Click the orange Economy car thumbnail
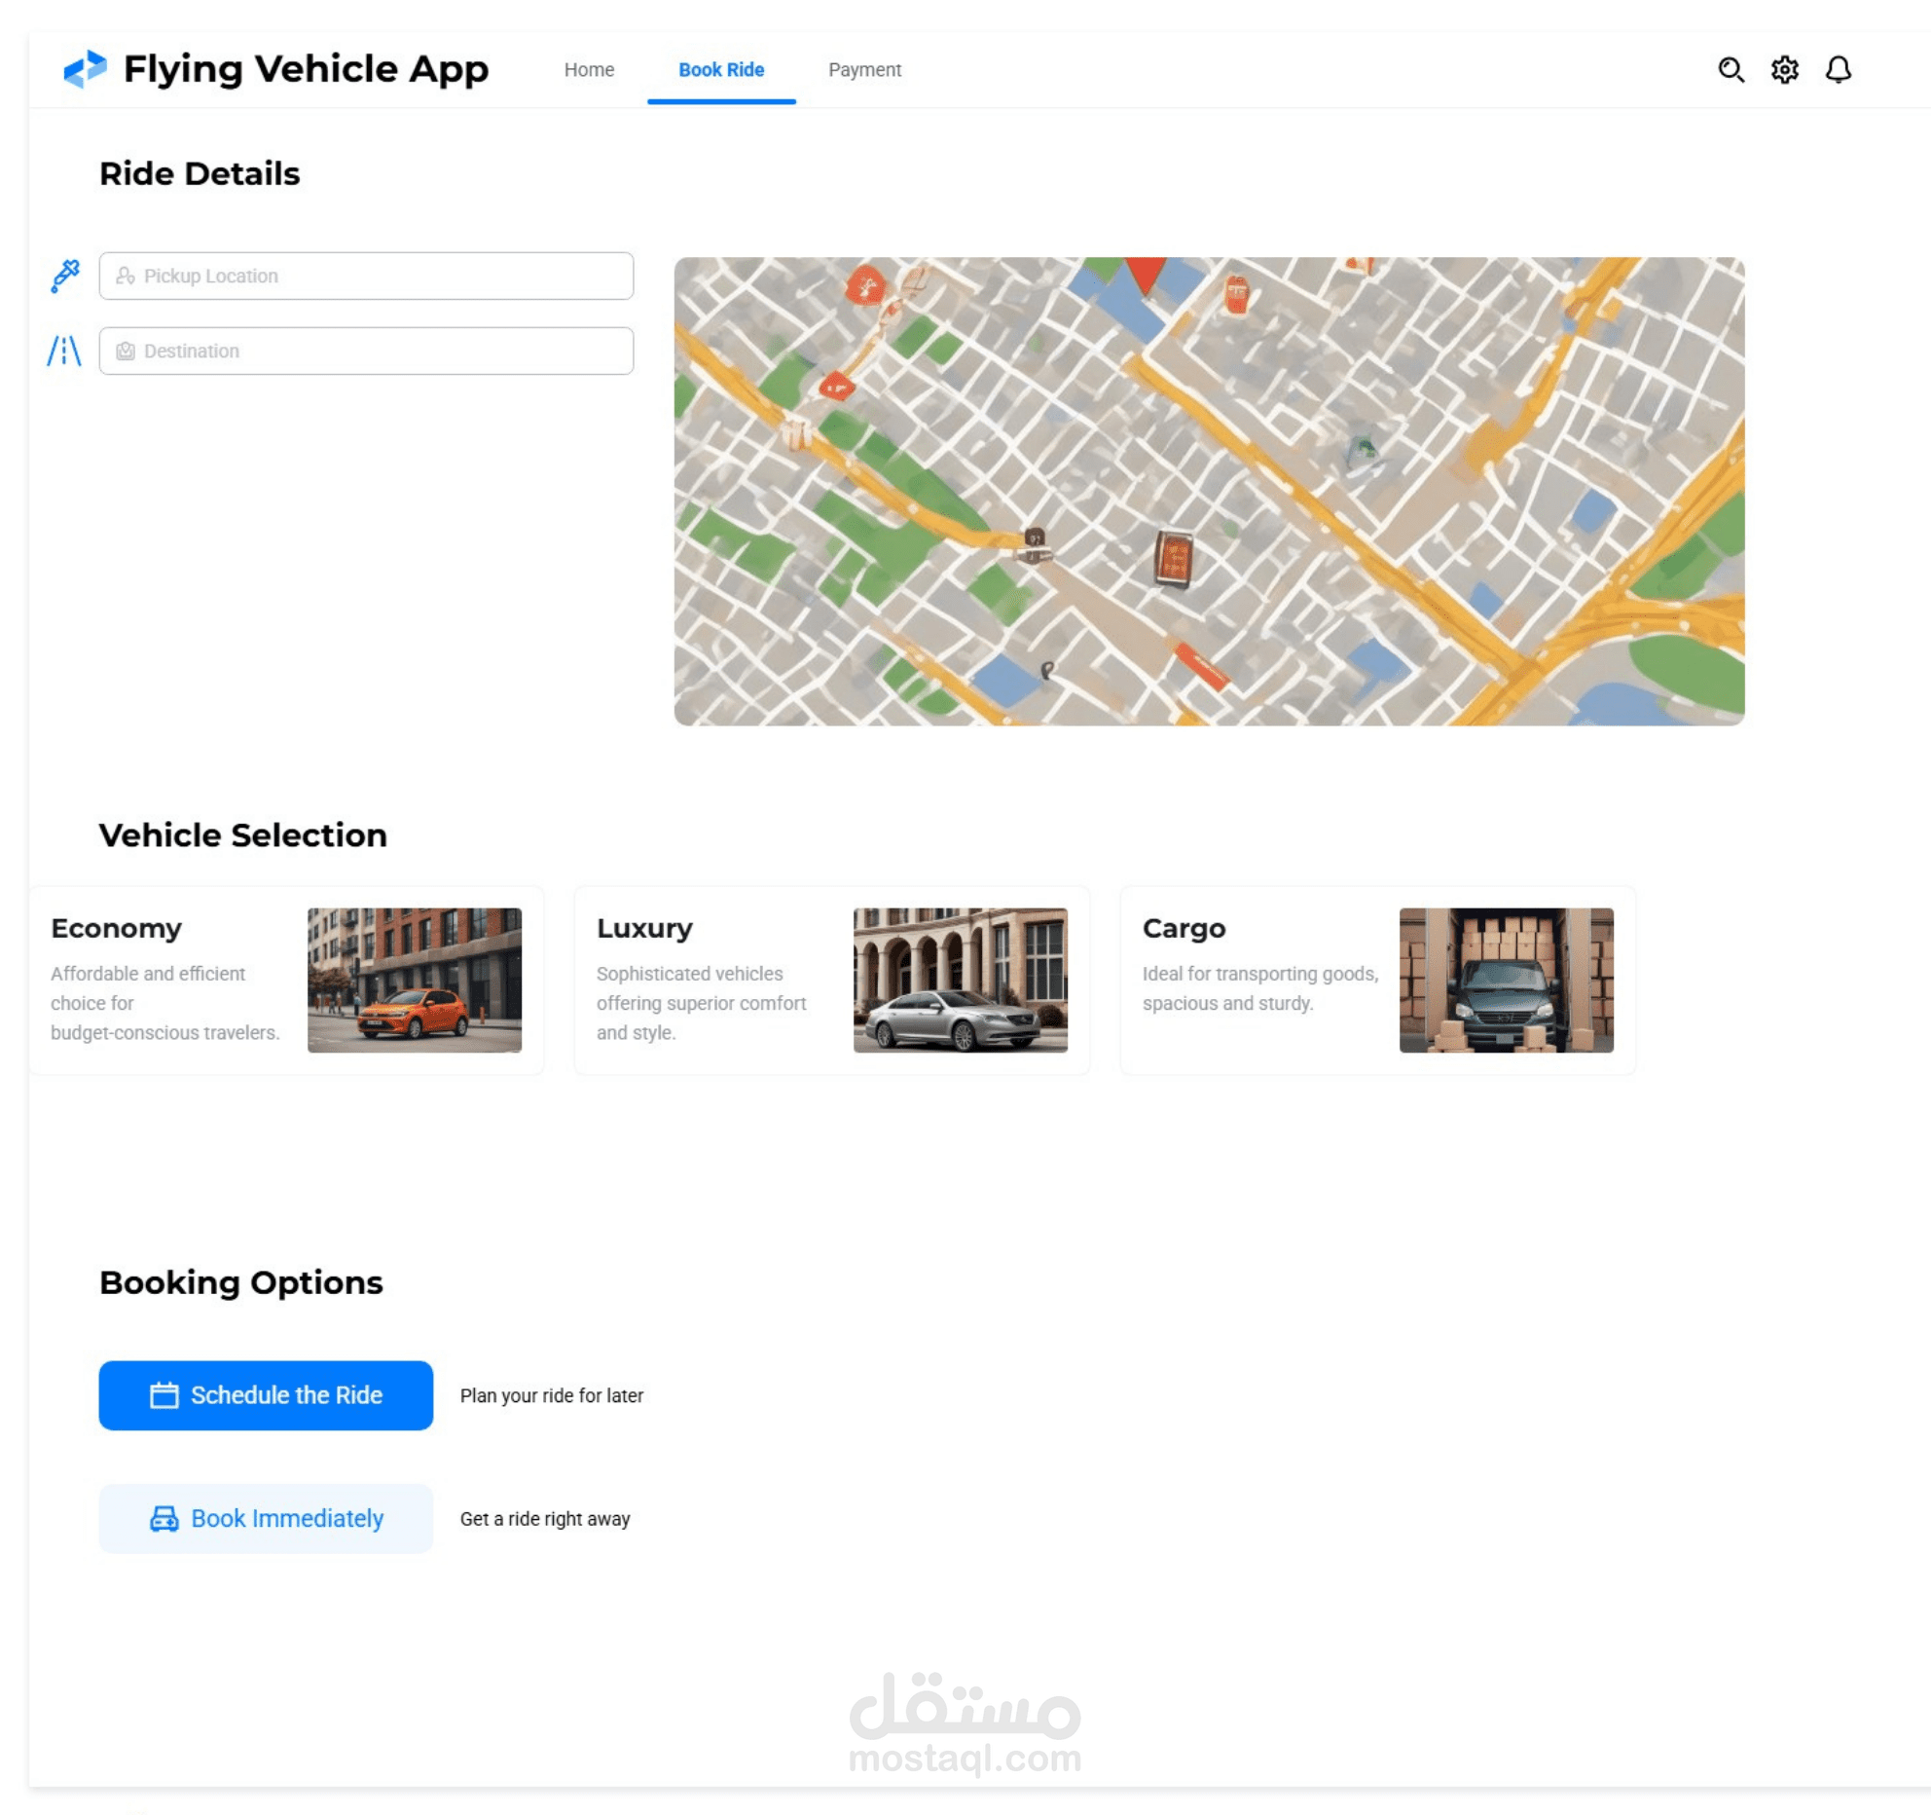The height and width of the screenshot is (1815, 1931). (x=415, y=980)
